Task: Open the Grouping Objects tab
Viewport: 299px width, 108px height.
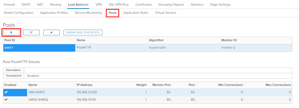Action: click(171, 5)
